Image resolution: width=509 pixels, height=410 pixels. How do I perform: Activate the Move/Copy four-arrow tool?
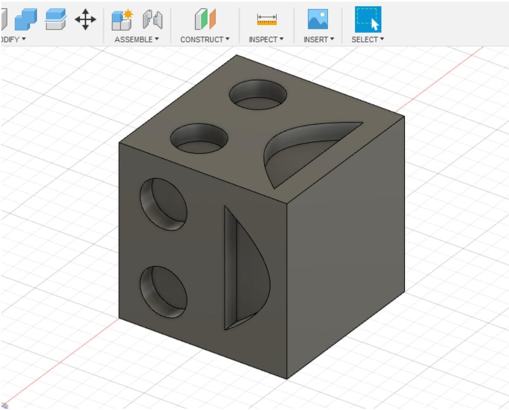85,20
